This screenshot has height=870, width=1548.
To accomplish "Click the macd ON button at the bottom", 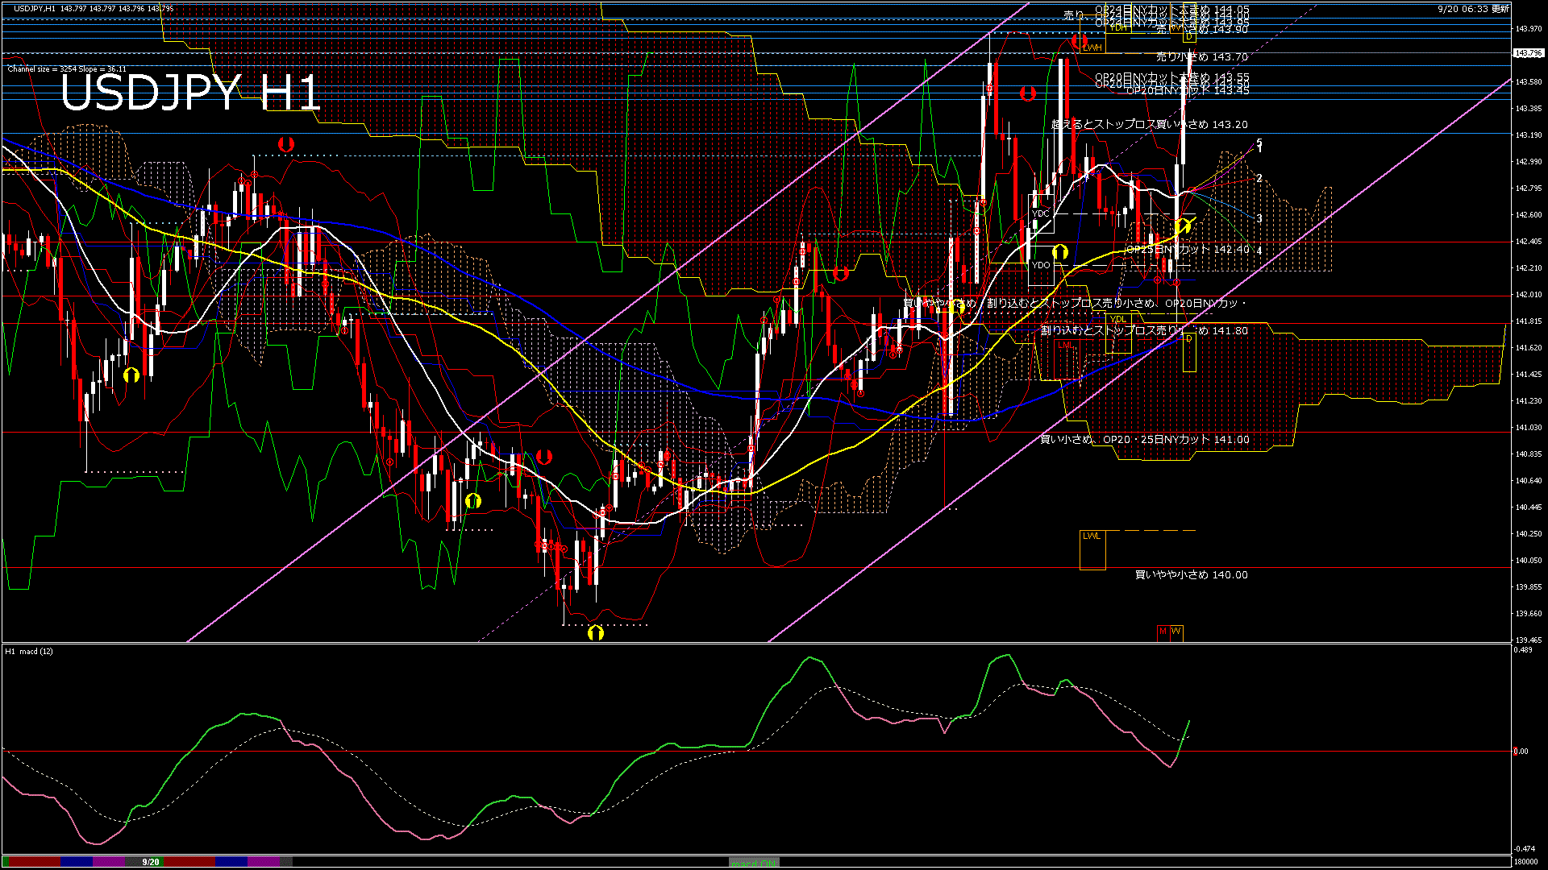I will [x=754, y=862].
